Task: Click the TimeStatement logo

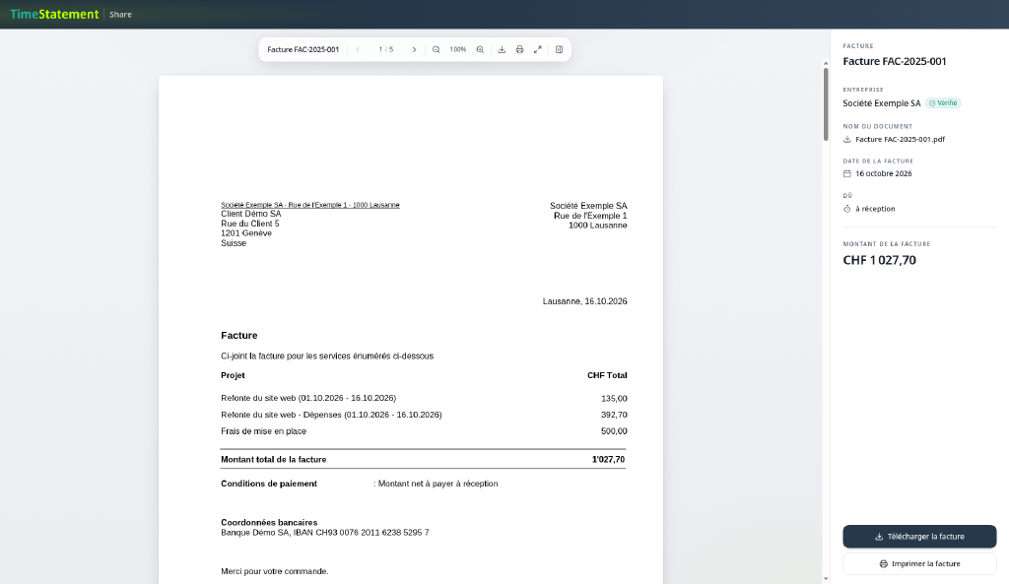Action: click(x=55, y=14)
